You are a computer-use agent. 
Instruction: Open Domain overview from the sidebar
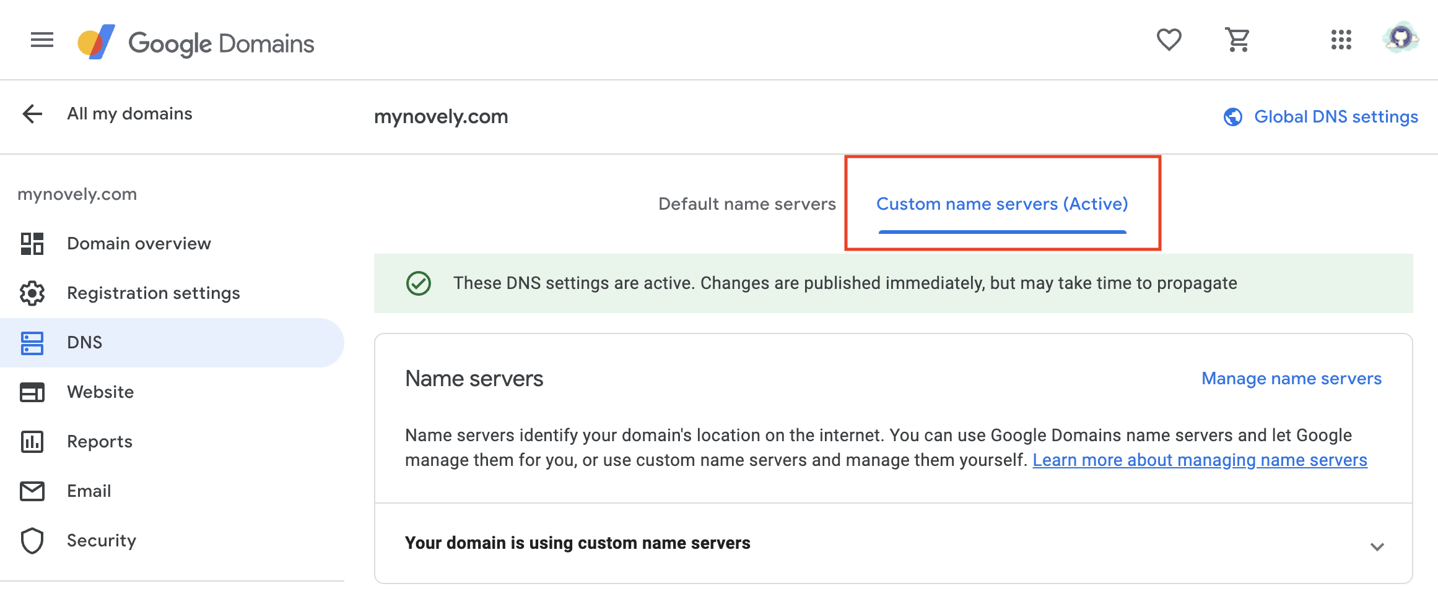tap(138, 243)
